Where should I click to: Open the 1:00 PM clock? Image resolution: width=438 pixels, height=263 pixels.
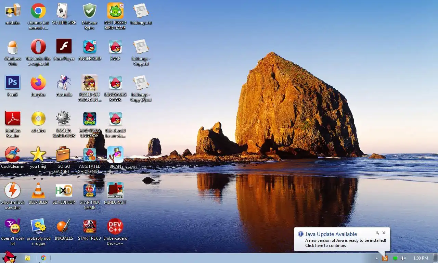tap(421, 258)
